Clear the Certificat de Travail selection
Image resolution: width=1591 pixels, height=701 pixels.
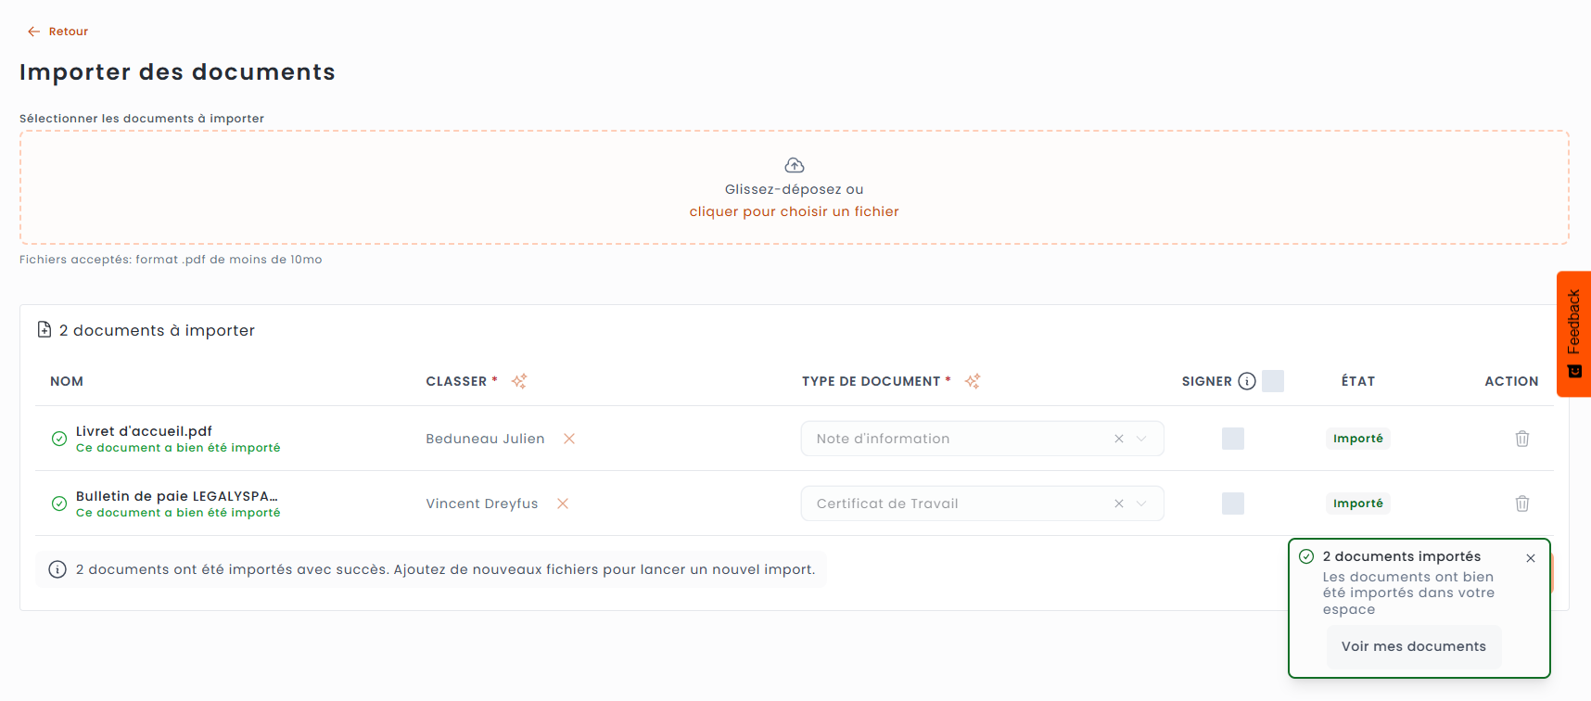click(x=1119, y=503)
